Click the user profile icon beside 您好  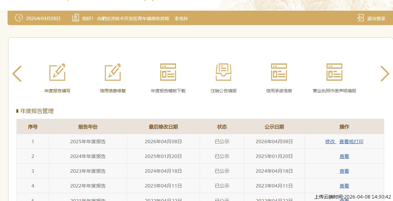tap(76, 18)
